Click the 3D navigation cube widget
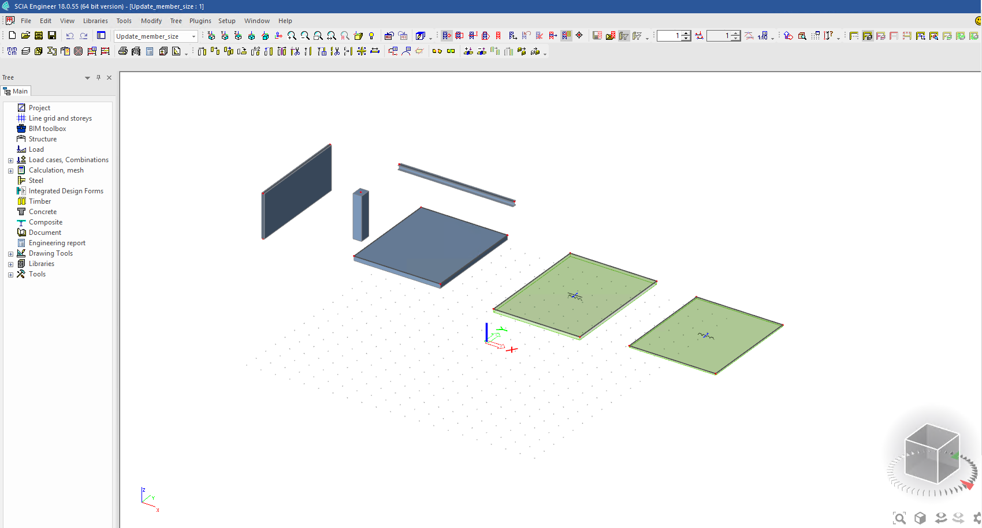982x528 pixels. tap(931, 454)
